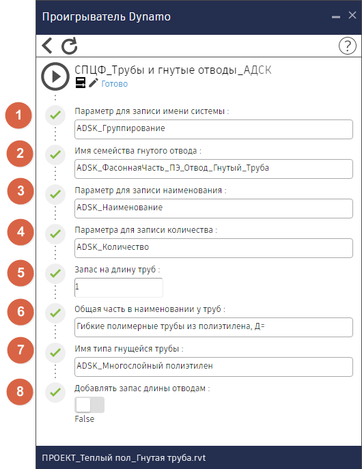Run the СПЦФ_Трубы script with play button
The image size is (362, 469).
pos(55,76)
